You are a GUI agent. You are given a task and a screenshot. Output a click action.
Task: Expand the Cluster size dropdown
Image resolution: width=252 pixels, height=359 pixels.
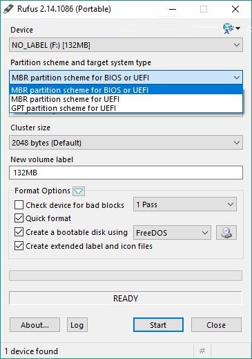126,143
